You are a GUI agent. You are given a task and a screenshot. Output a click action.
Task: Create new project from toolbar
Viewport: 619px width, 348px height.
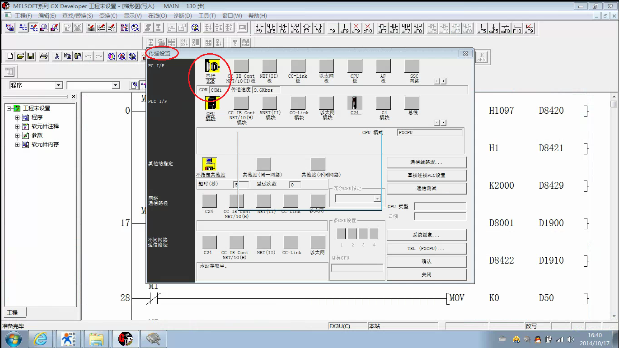click(10, 56)
